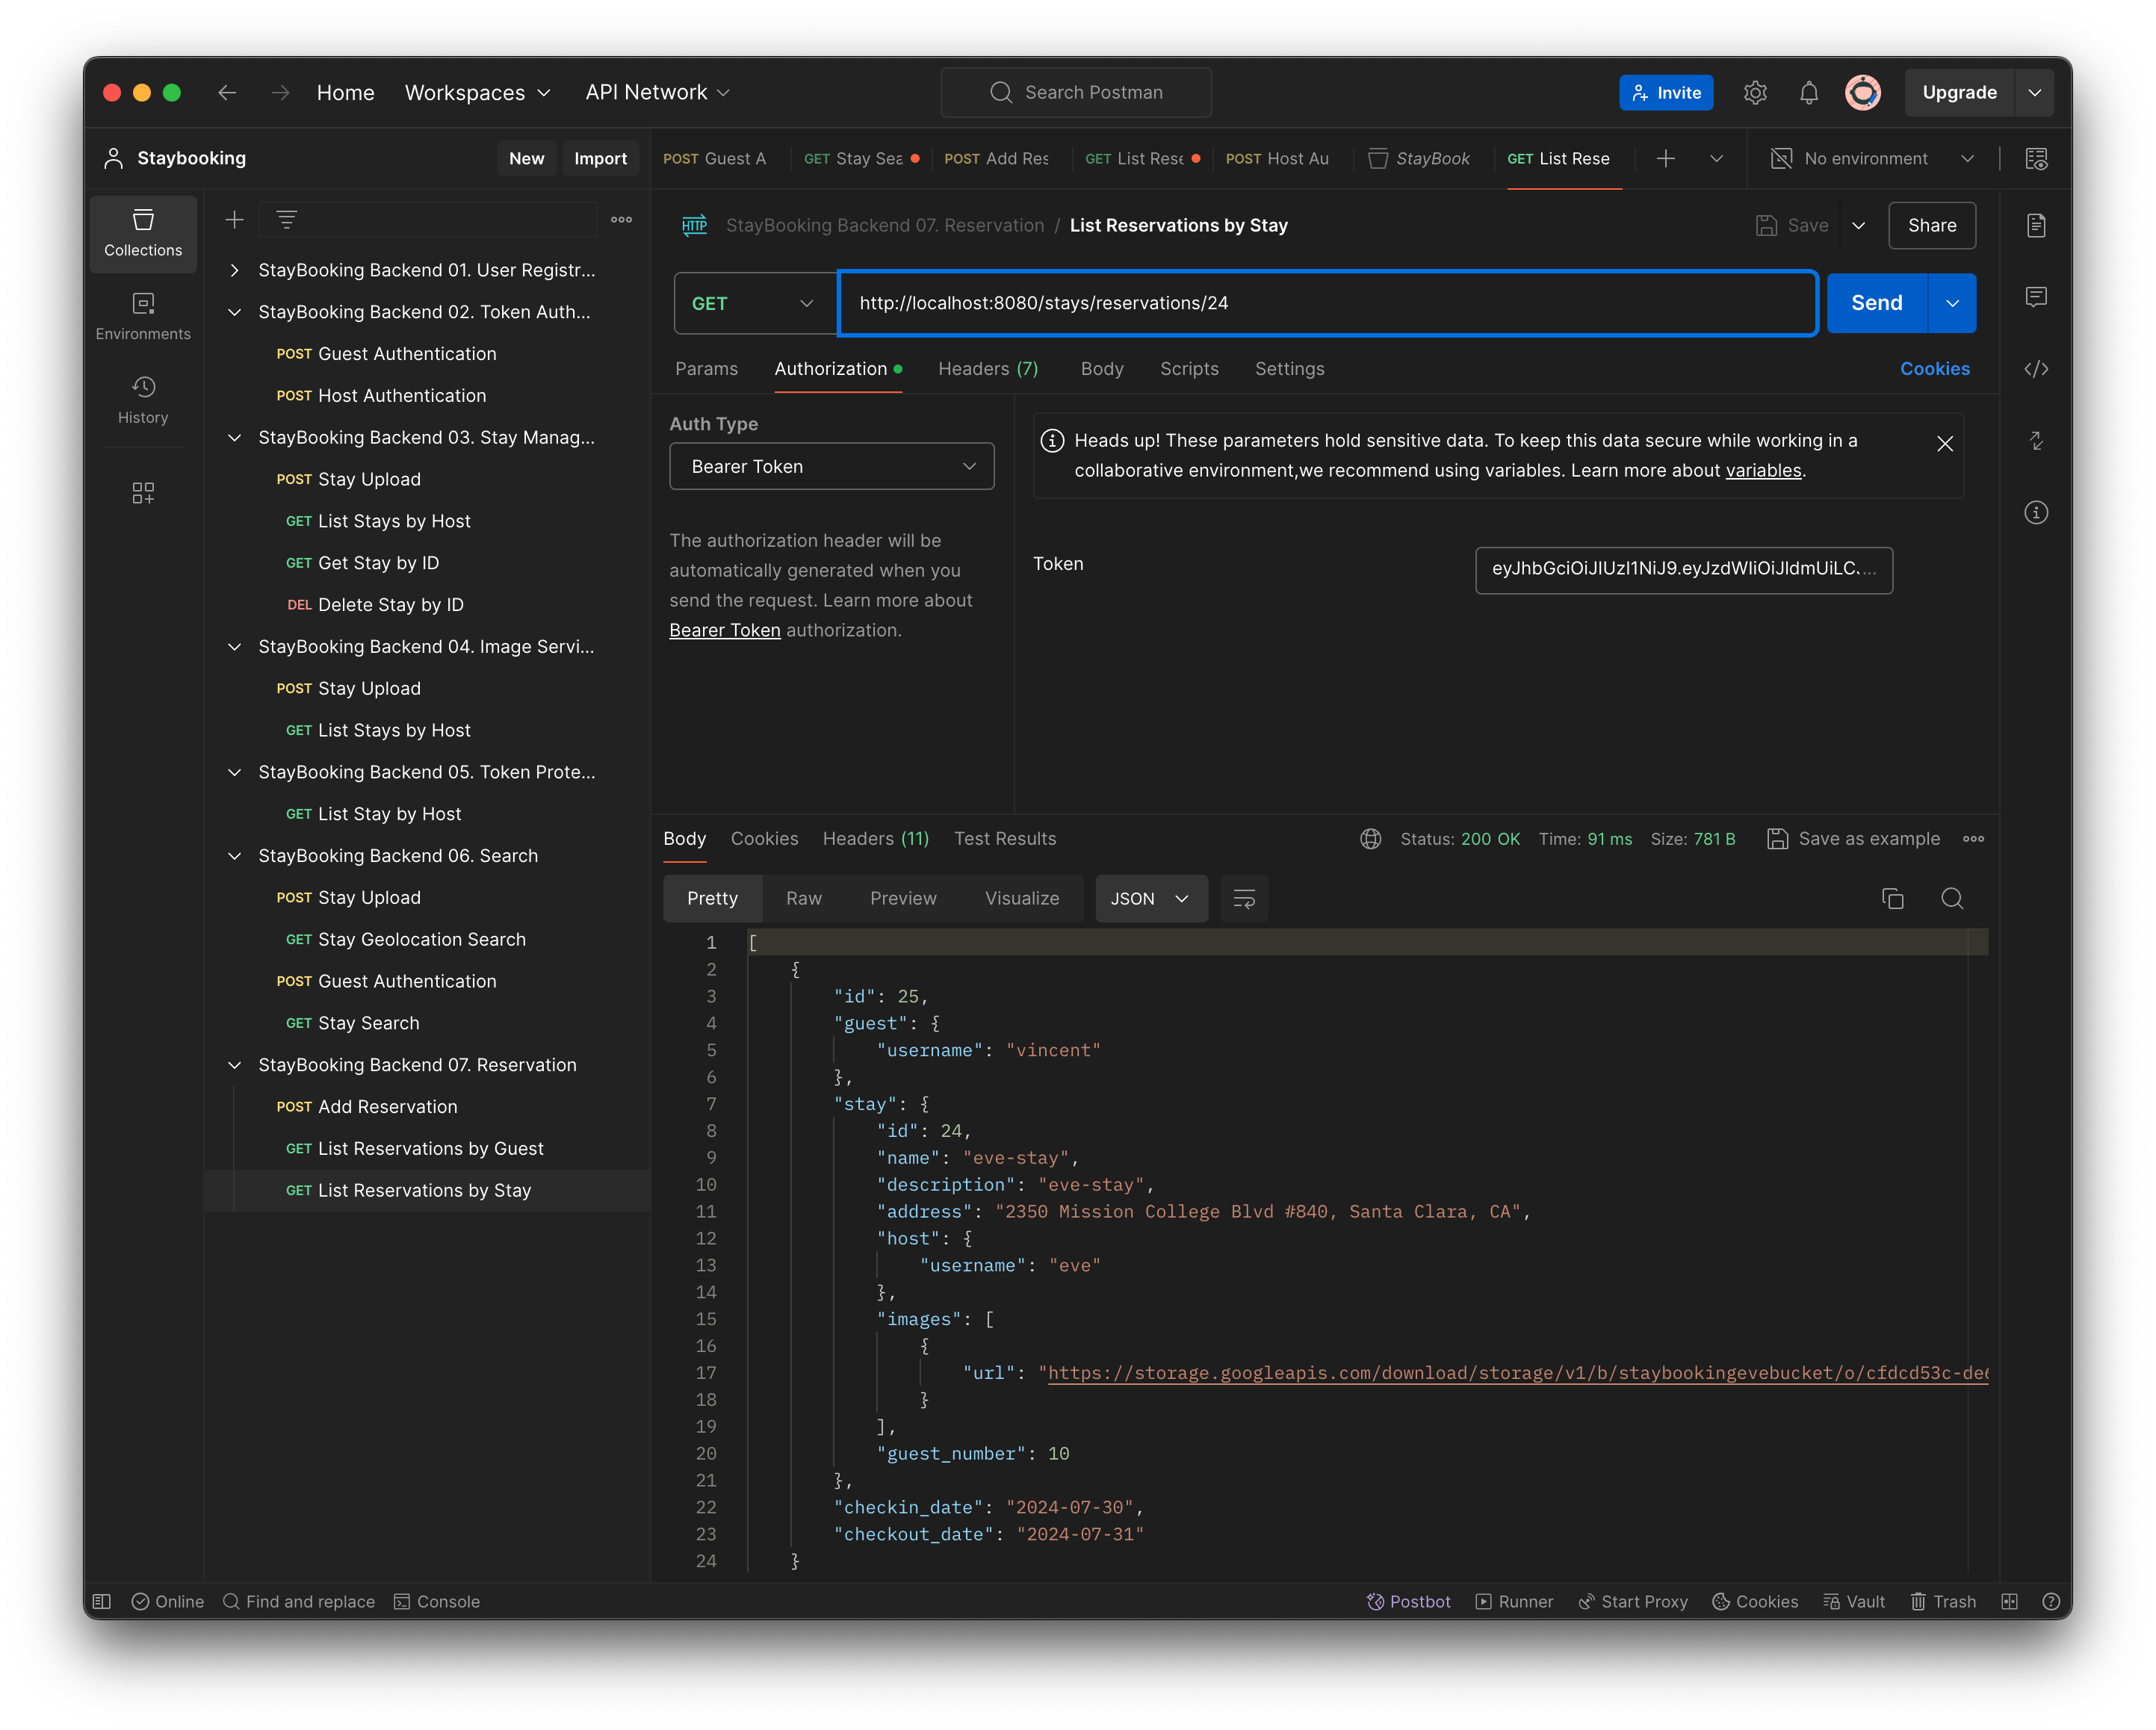
Task: Open the History panel in left sidebar
Action: 143,399
